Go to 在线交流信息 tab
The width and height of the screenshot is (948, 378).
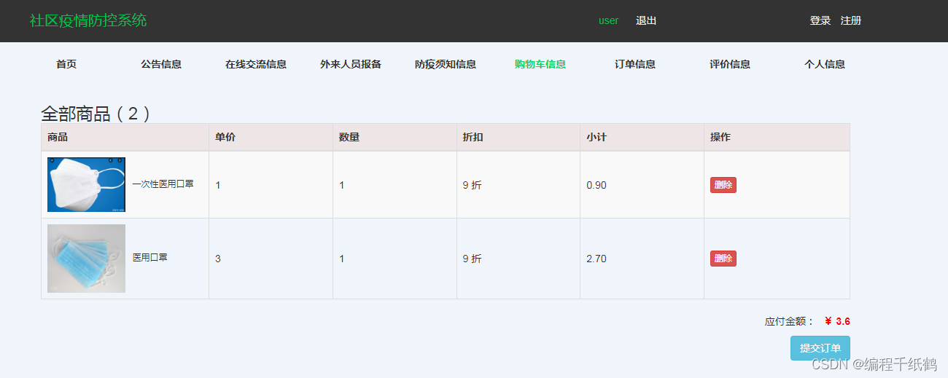(x=256, y=64)
